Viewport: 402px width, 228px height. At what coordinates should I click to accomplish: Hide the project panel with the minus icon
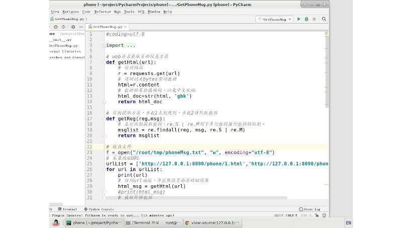coord(81,27)
